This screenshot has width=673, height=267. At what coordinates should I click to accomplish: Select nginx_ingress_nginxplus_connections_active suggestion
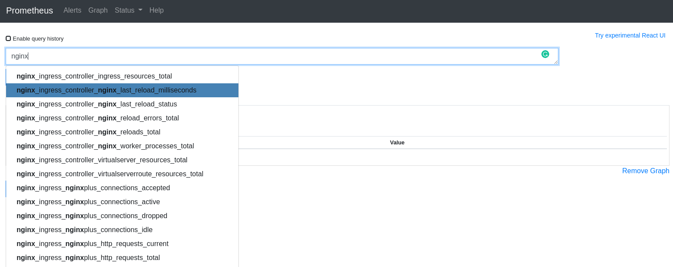[x=122, y=202]
